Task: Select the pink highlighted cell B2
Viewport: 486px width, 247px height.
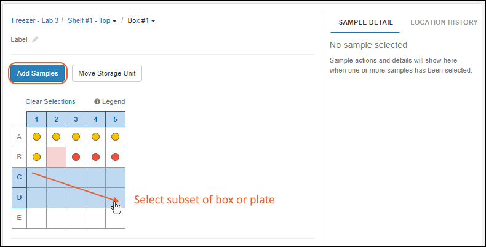Action: [x=56, y=157]
